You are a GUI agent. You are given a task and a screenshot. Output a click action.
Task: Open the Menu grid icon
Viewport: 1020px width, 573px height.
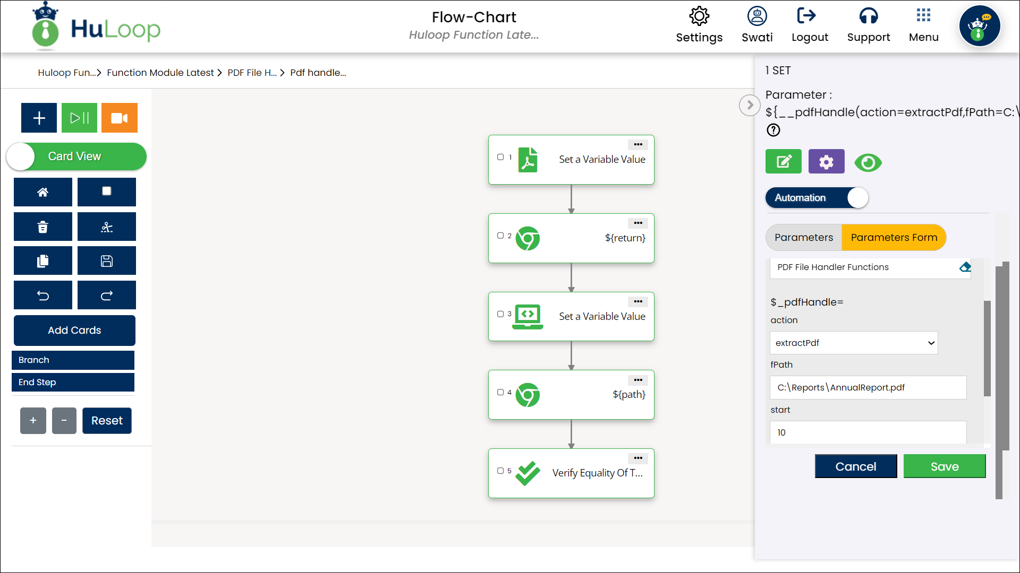click(923, 15)
